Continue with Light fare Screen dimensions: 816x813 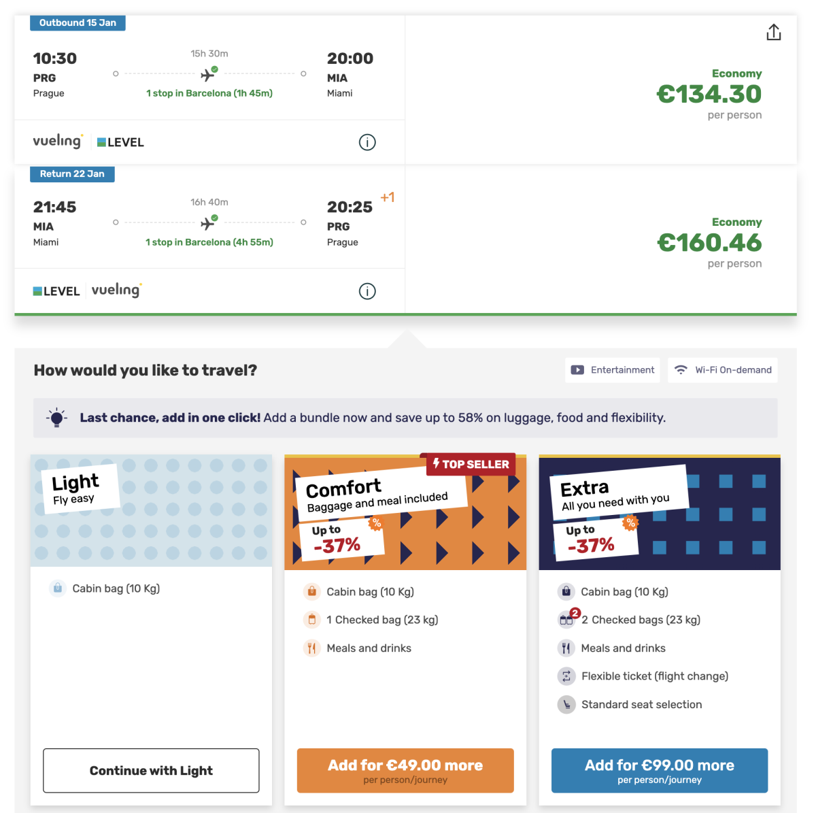click(151, 770)
